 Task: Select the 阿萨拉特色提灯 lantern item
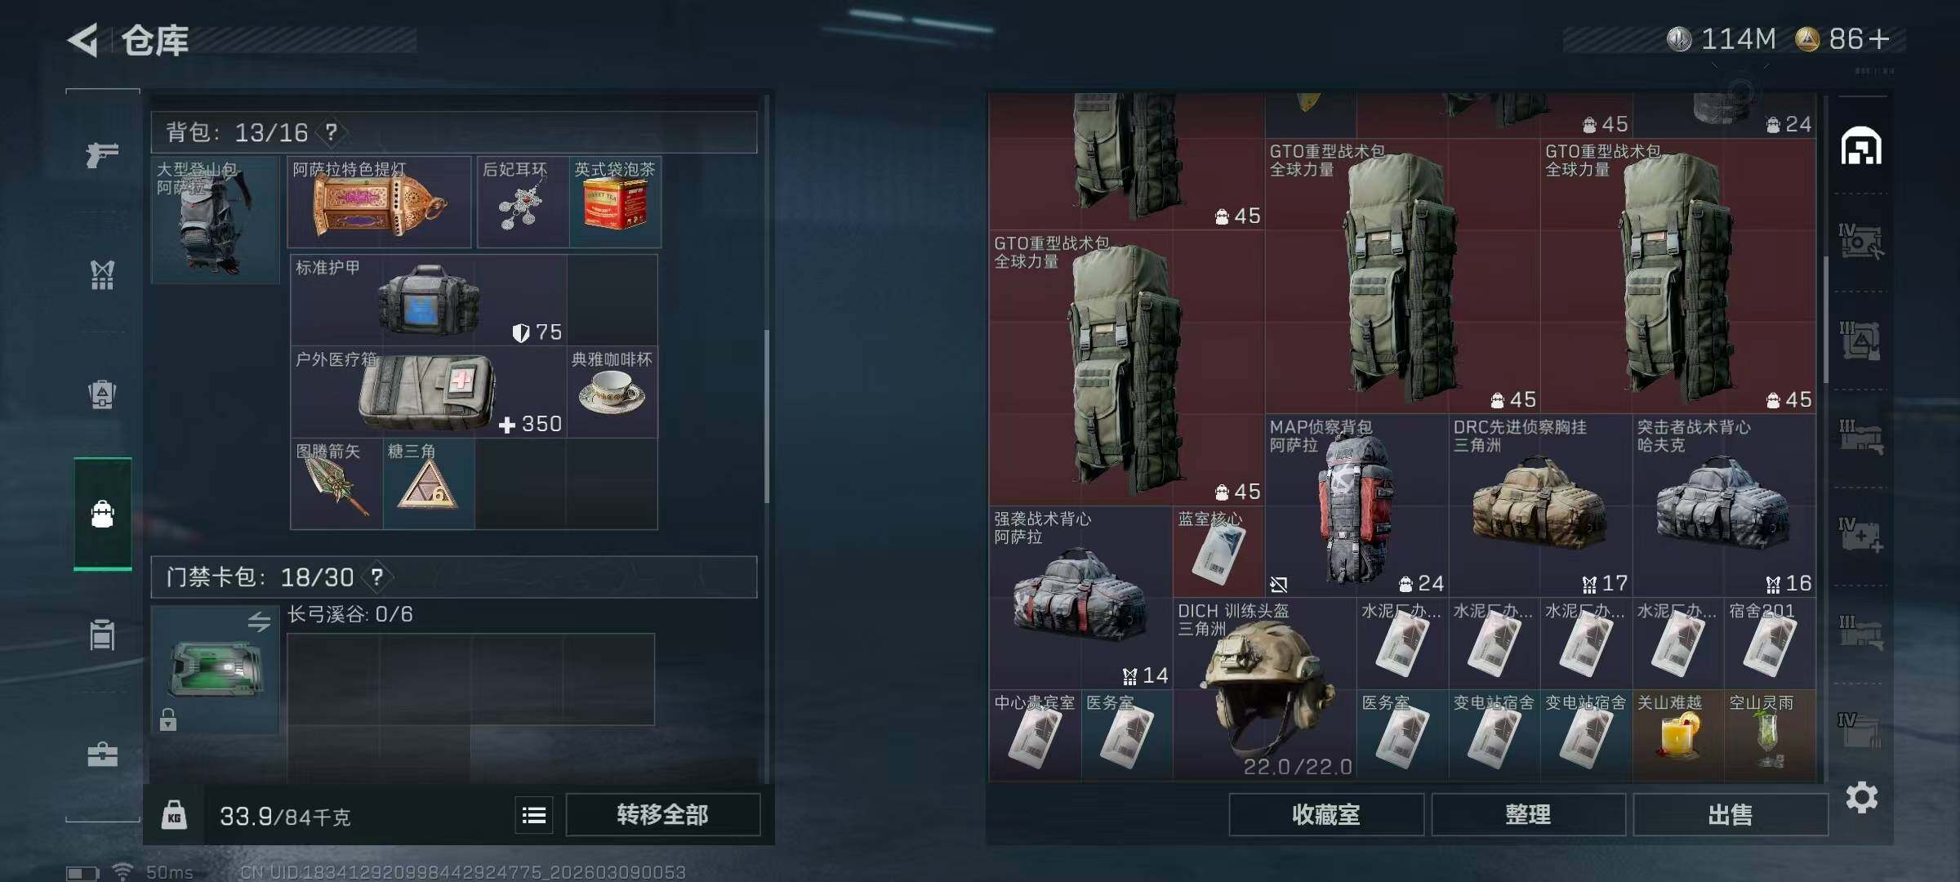point(379,202)
